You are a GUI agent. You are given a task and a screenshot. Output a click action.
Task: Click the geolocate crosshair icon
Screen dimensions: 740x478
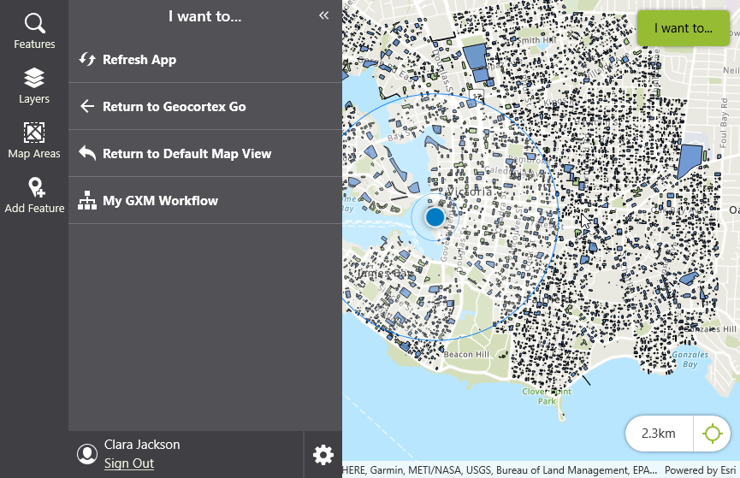pyautogui.click(x=712, y=434)
